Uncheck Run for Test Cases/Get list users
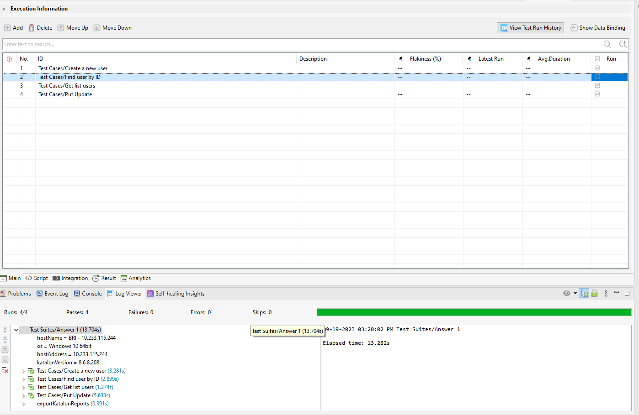639x415 pixels. (x=597, y=85)
